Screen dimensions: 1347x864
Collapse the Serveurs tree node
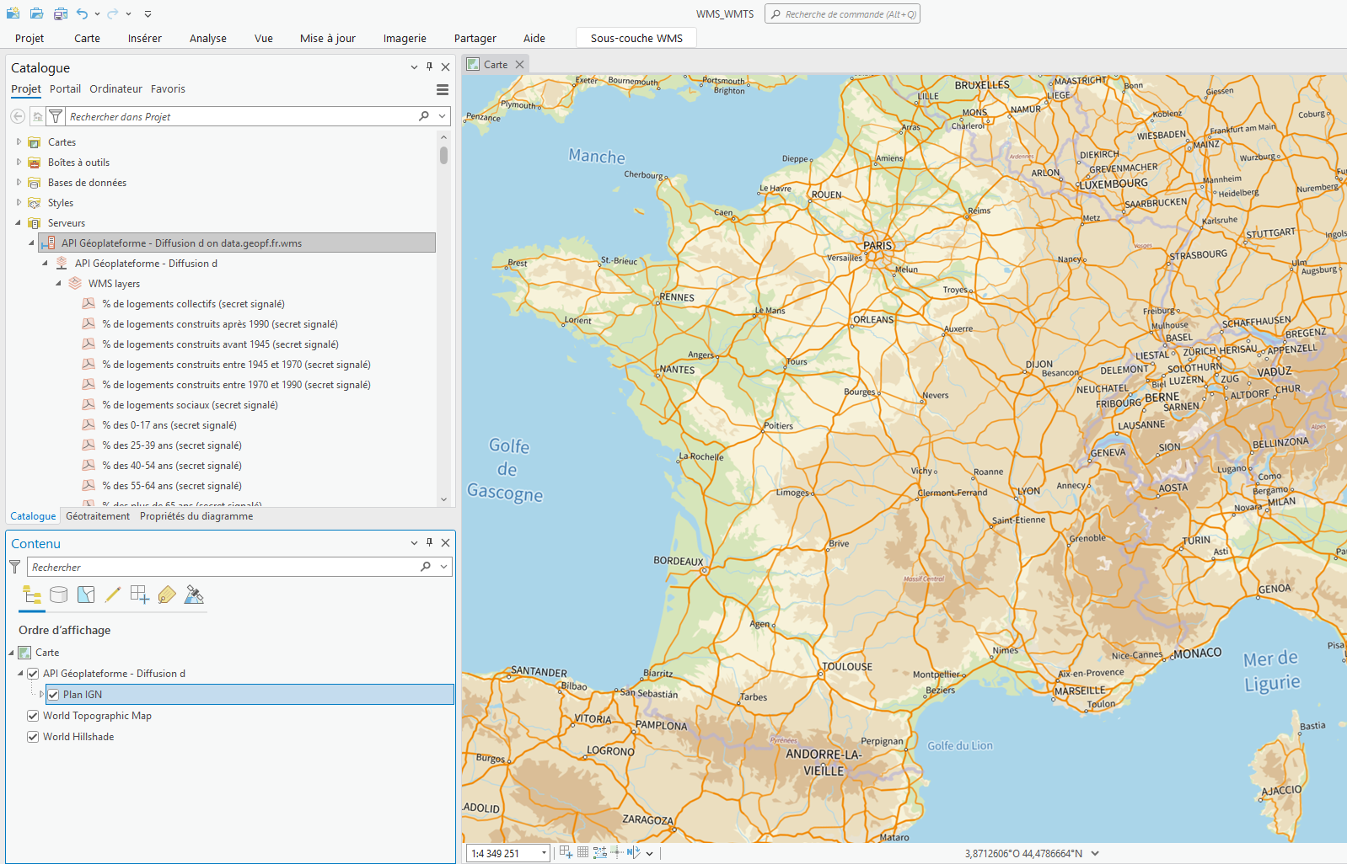pos(19,223)
